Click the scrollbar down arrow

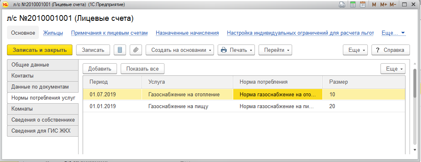(415, 149)
